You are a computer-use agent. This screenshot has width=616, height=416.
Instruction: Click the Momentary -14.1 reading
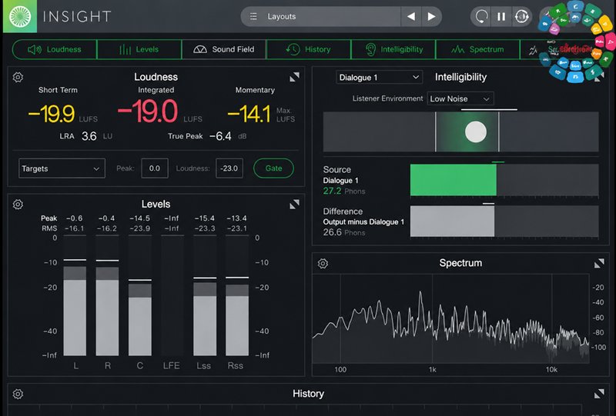[249, 114]
